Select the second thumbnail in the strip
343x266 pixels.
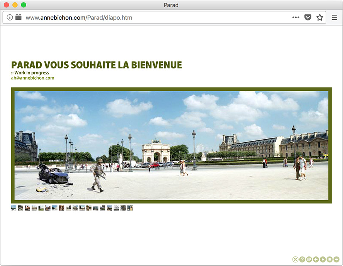(x=20, y=208)
